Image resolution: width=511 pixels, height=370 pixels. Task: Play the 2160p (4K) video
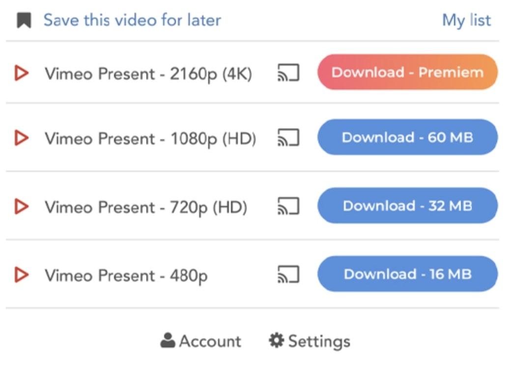tap(21, 74)
